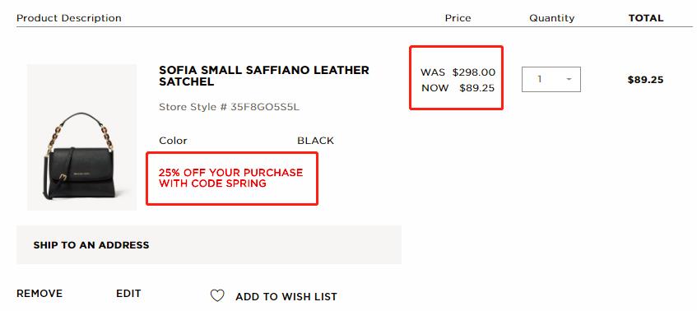Viewport: 697px width, 311px height.
Task: Click the Color label
Action: coord(173,141)
